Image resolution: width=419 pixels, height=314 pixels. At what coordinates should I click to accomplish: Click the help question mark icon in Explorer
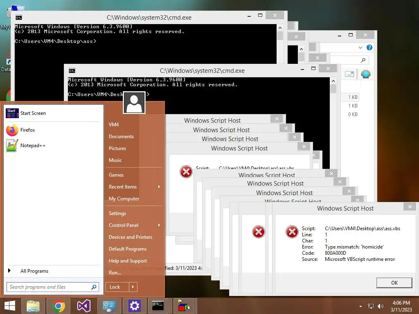click(x=369, y=47)
